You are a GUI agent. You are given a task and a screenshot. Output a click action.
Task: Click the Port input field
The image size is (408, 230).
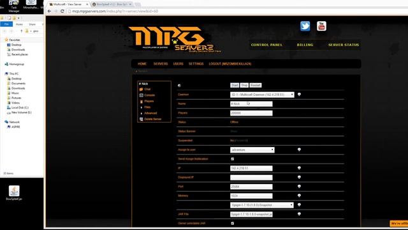(x=251, y=187)
